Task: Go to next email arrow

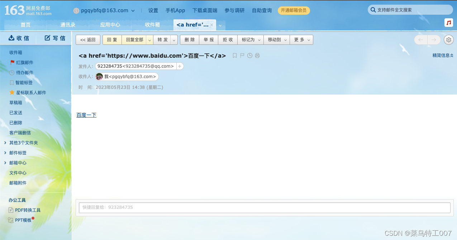Action: pos(434,40)
